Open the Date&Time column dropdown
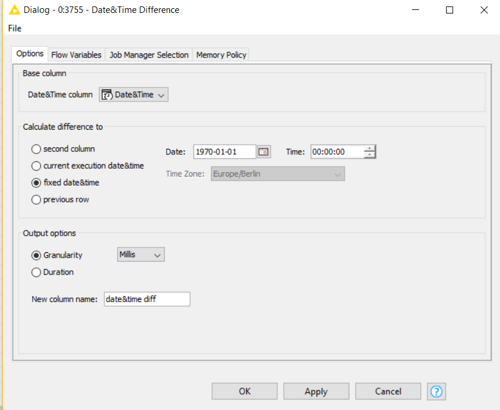Viewport: 500px width, 410px height. (x=160, y=94)
